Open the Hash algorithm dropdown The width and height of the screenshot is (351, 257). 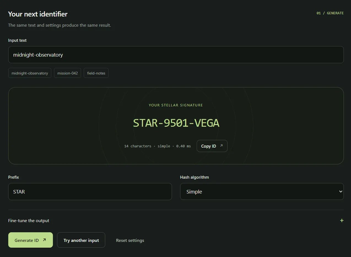point(262,192)
